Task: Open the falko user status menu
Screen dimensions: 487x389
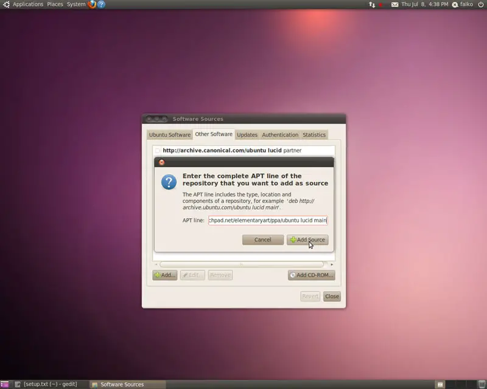Action: click(x=463, y=4)
